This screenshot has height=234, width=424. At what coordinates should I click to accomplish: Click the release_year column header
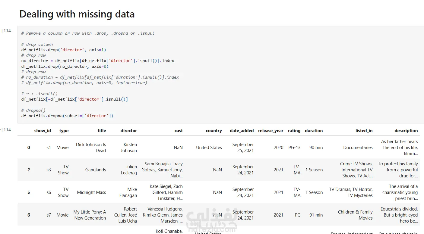click(271, 131)
